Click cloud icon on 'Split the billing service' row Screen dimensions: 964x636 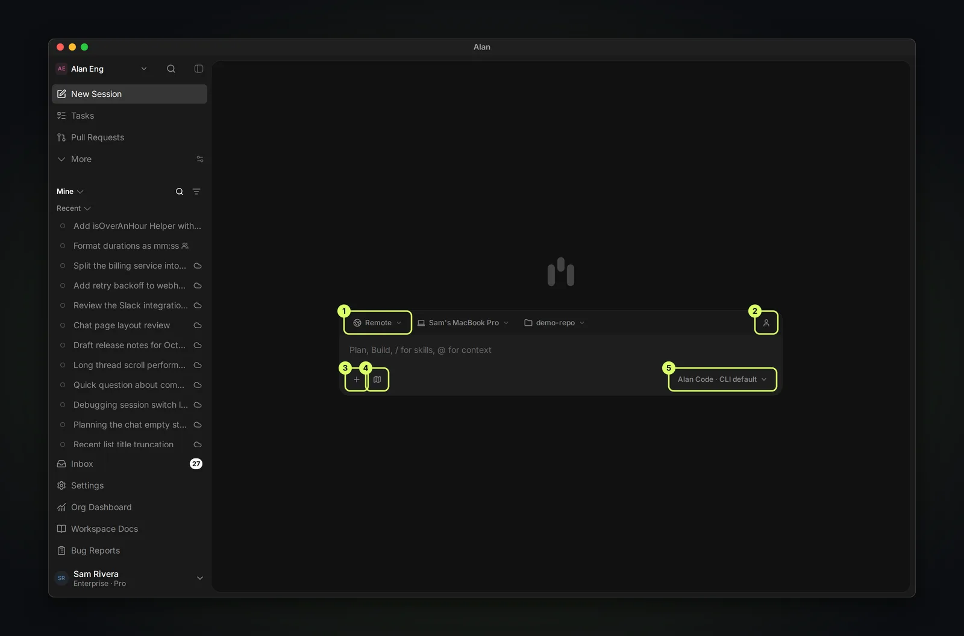click(198, 266)
